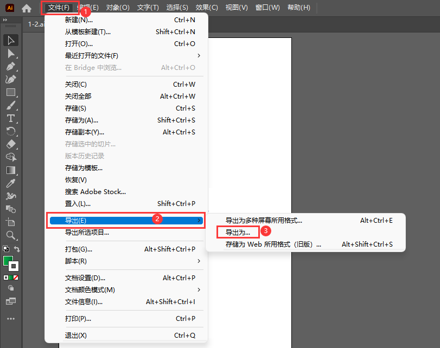Choose 存储为模板... menu item

(126, 167)
